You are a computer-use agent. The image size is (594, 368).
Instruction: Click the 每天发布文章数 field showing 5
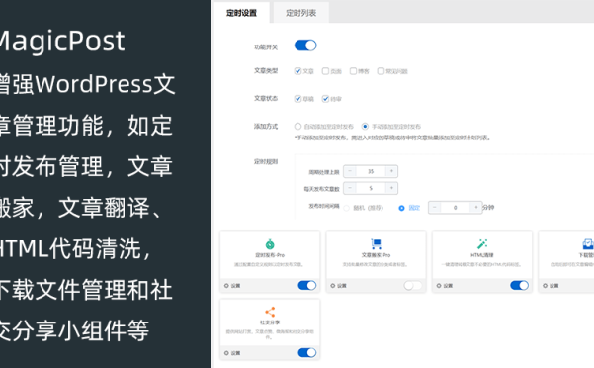371,188
